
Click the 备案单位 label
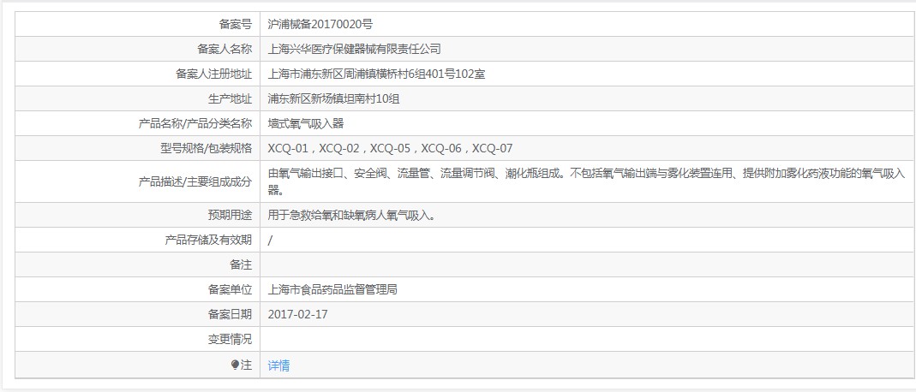pos(230,289)
